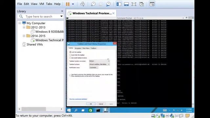Open Task View icon on guest taskbar
210x118 pixels.
coord(83,110)
